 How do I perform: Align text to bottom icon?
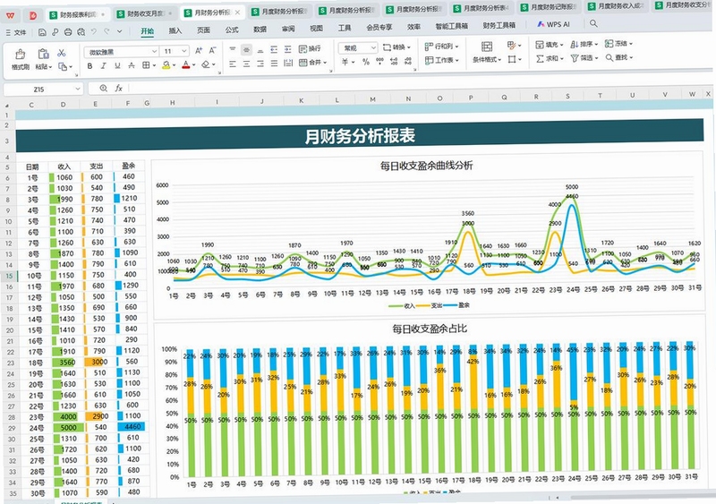tap(260, 49)
